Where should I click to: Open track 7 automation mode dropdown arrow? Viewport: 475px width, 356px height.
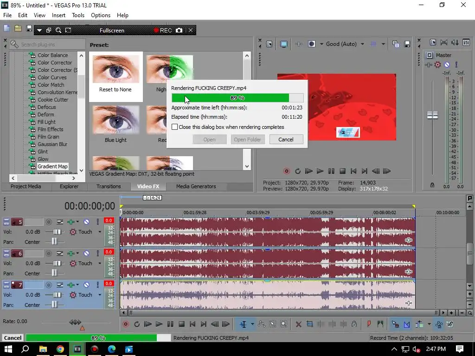(x=100, y=295)
